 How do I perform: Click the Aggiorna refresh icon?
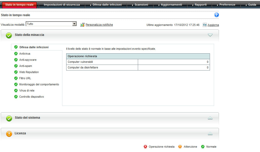point(205,25)
